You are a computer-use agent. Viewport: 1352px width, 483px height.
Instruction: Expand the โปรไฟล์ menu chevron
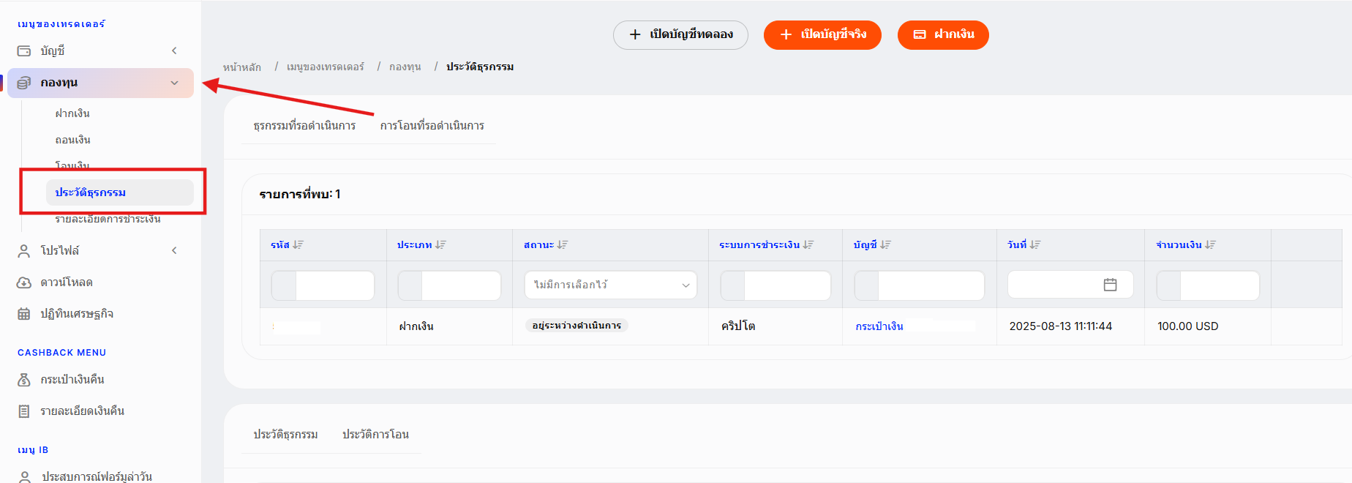tap(174, 251)
